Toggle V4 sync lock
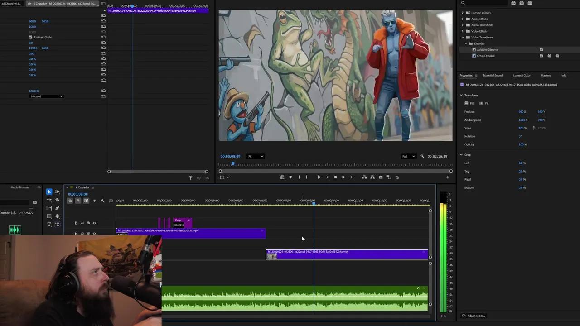The width and height of the screenshot is (580, 326). pos(88,223)
